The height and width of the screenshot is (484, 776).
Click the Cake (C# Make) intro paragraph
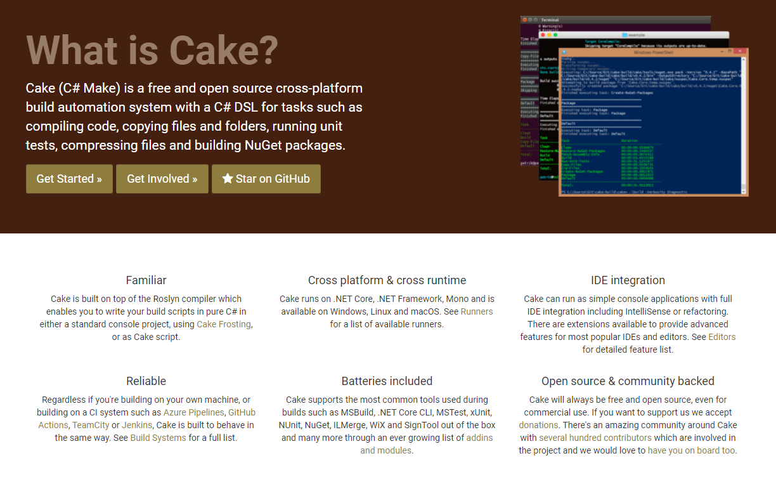[x=195, y=117]
